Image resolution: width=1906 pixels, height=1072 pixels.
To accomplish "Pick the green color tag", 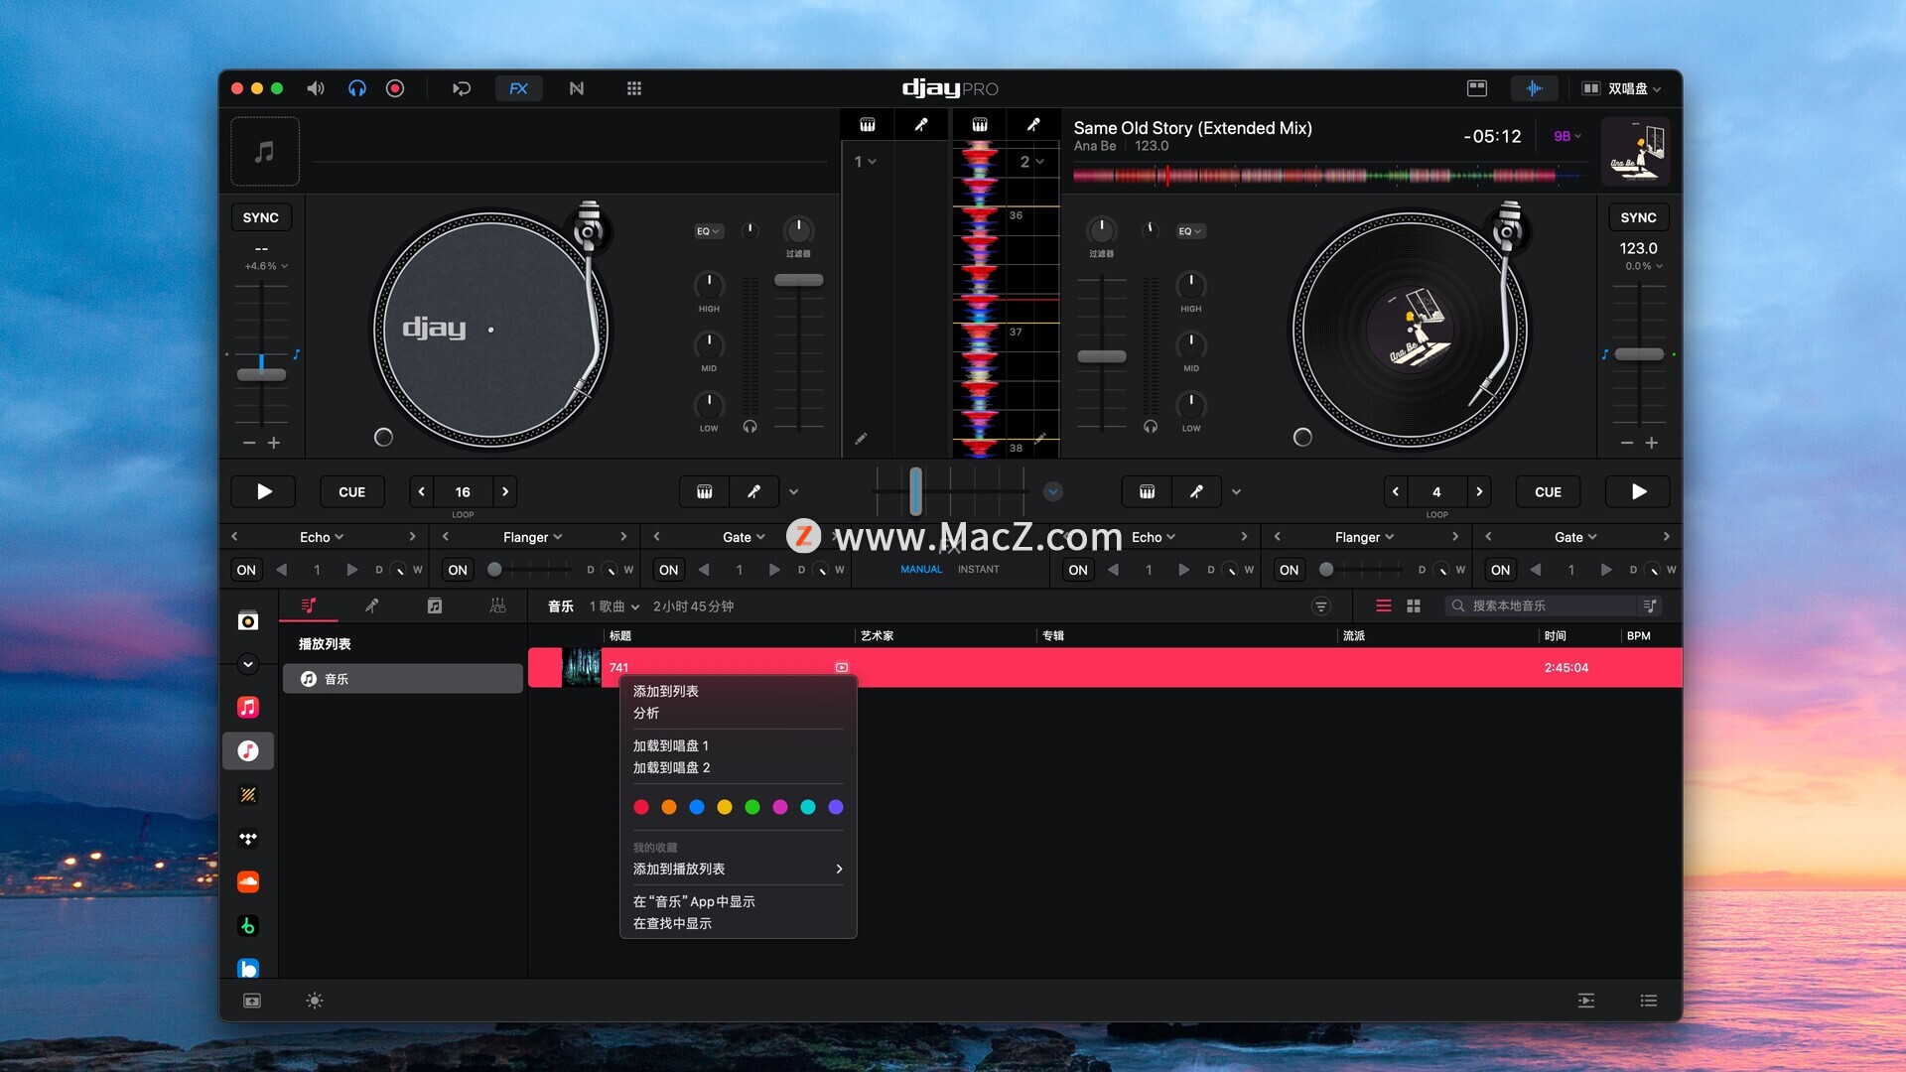I will coord(752,807).
